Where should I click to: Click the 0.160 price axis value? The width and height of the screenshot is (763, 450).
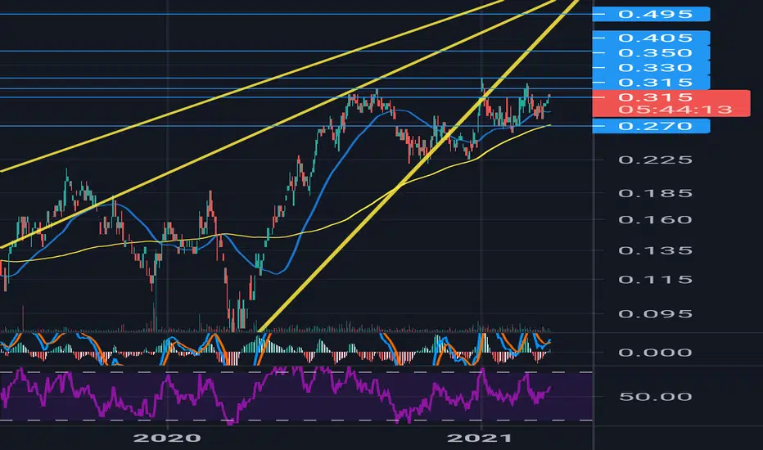(x=655, y=219)
